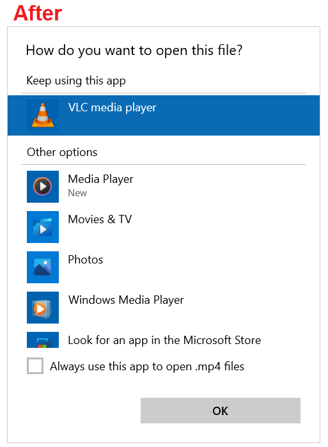The image size is (328, 447).
Task: Click the 'New' label under Media Player
Action: [x=77, y=193]
